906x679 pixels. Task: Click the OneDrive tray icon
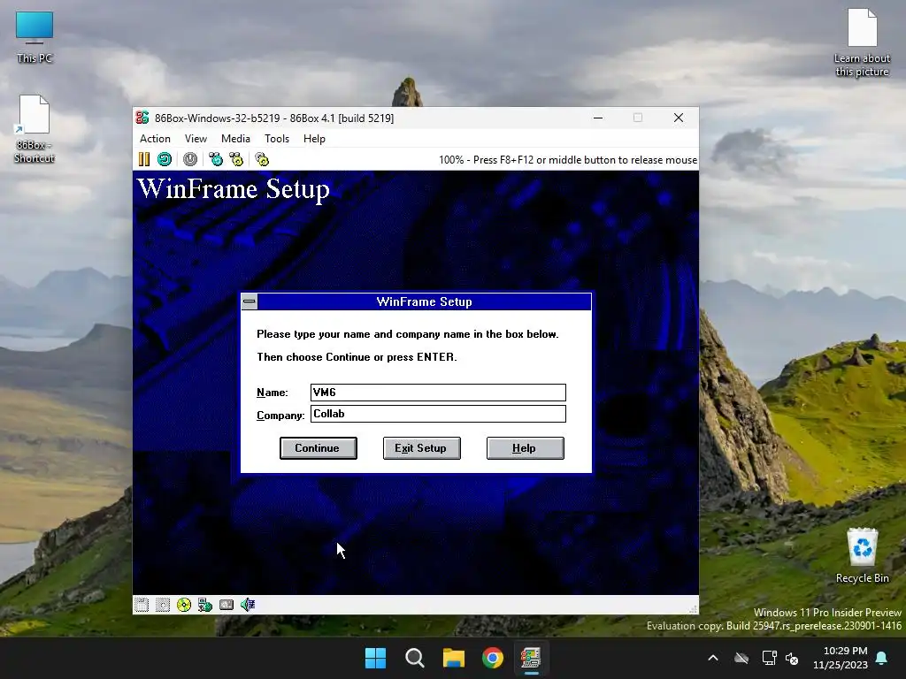click(741, 658)
